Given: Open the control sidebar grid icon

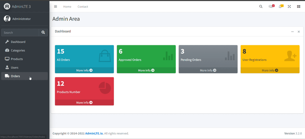Looking at the screenshot, I should point(298,7).
